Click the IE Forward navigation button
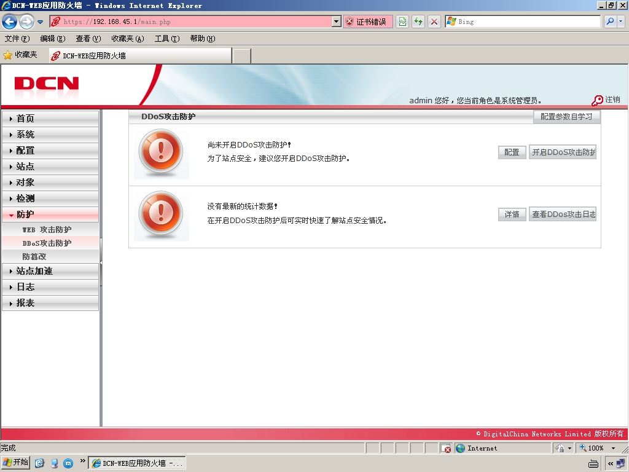This screenshot has height=472, width=629. point(26,22)
